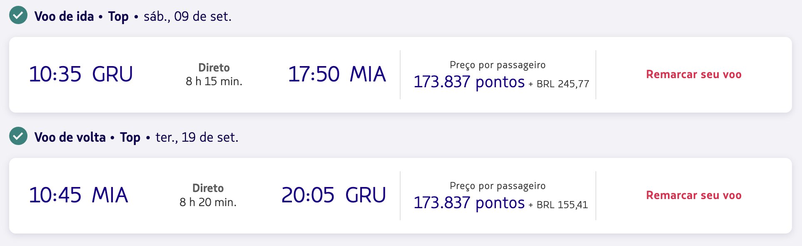Click the Voo de ida heading
Viewport: 802px width, 246px height.
[x=64, y=16]
